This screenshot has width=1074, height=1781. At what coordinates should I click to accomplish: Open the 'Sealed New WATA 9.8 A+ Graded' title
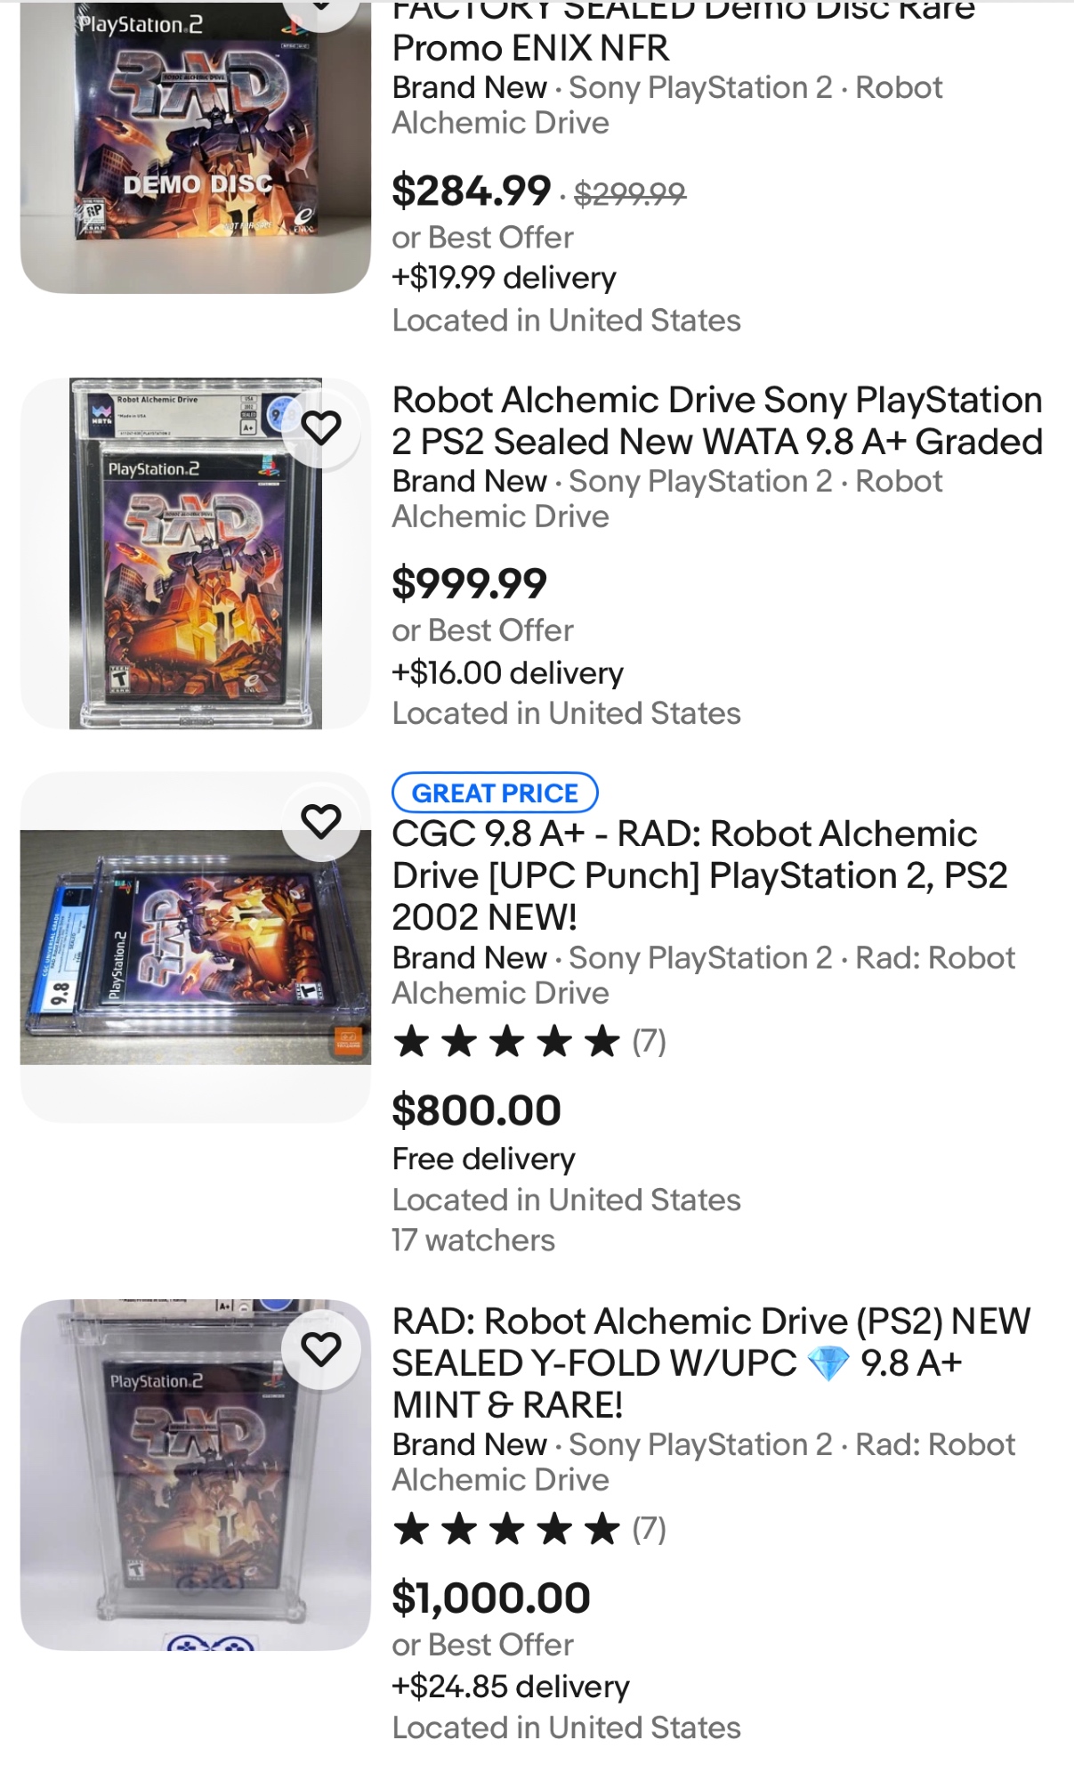(x=716, y=420)
